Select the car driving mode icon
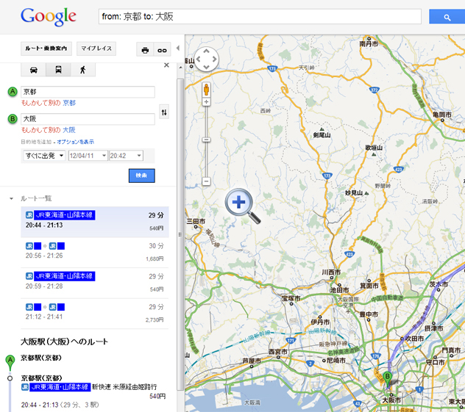Screen dimensions: 465x412 [x=34, y=70]
